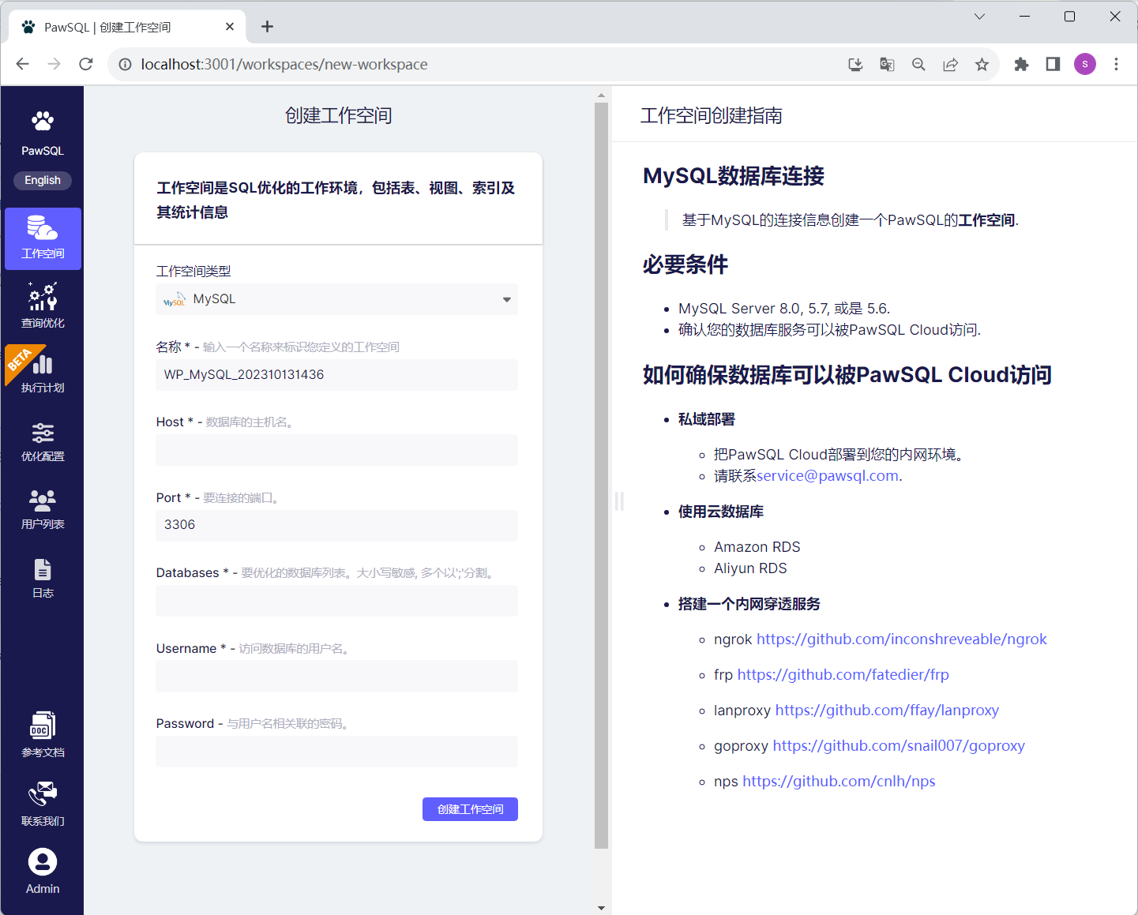Viewport: 1138px width, 915px height.
Task: Open the 用户列表 user list
Action: [43, 509]
